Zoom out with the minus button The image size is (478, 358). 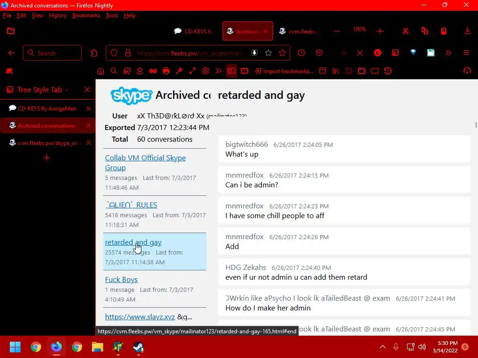tap(337, 31)
